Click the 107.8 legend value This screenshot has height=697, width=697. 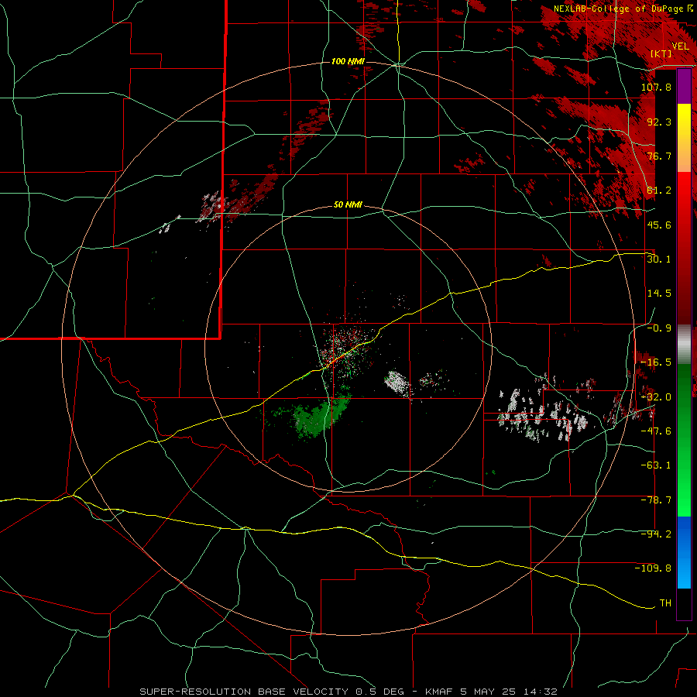pyautogui.click(x=656, y=87)
